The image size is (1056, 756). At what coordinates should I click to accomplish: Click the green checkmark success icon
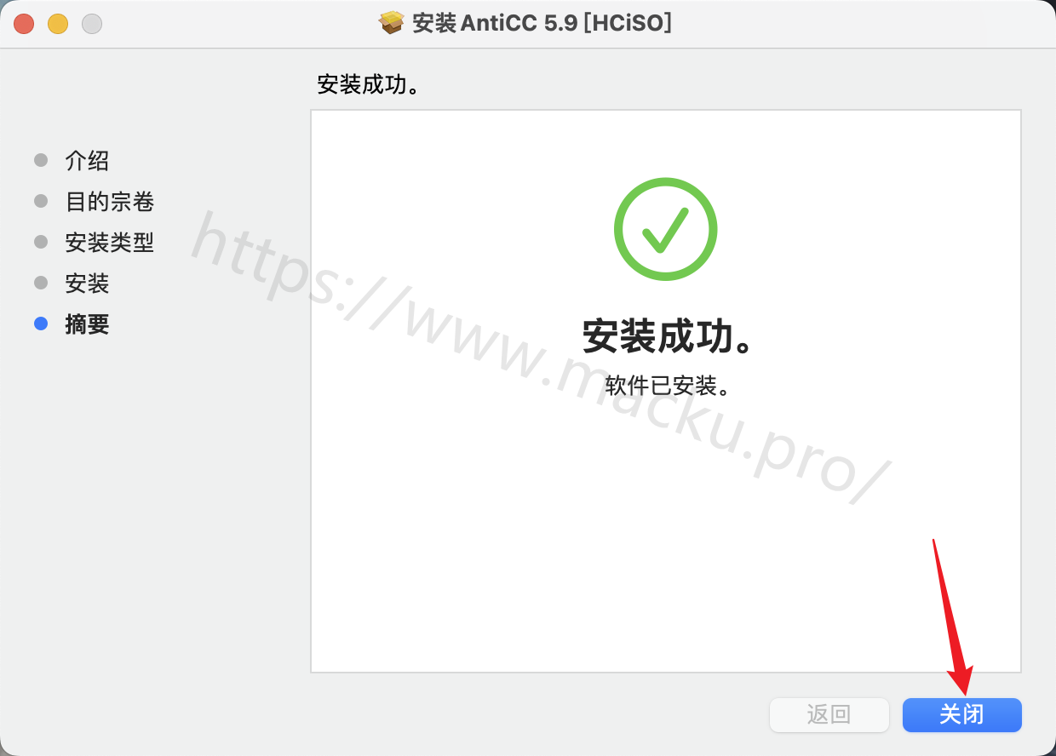coord(665,229)
